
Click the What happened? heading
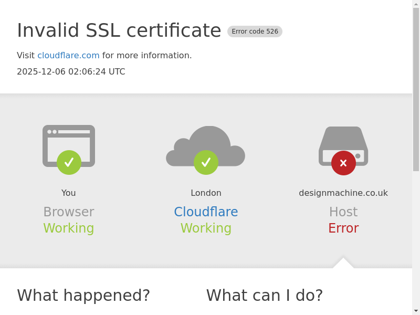tap(83, 296)
